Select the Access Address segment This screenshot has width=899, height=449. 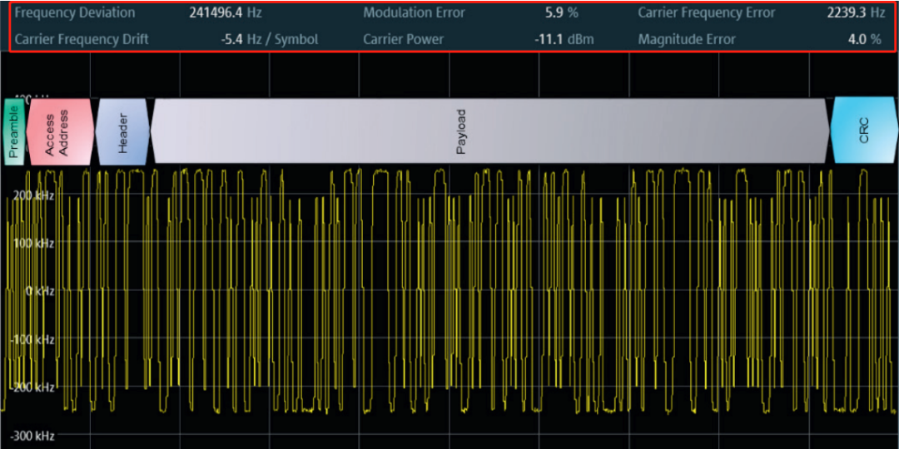60,131
